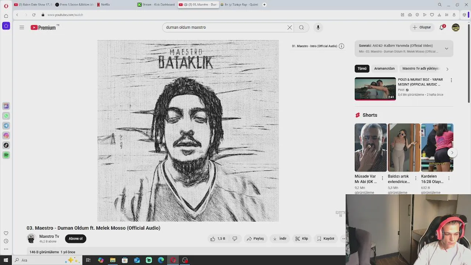Show next Shorts with arrow
This screenshot has height=265, width=471.
tap(452, 152)
